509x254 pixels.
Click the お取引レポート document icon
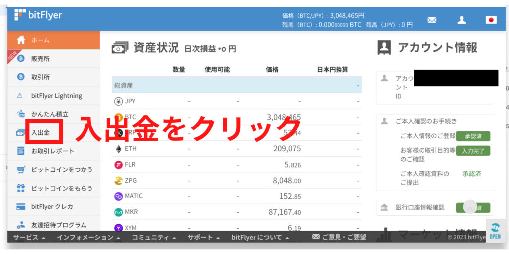click(21, 151)
